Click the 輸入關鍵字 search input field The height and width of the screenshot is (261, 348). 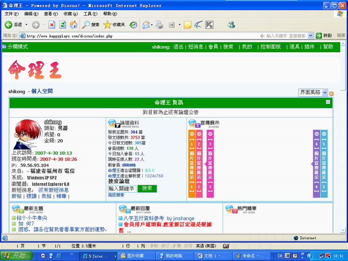(122, 188)
